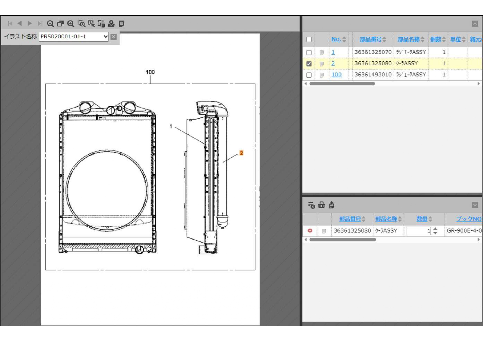The image size is (483, 341).
Task: Activate the region select pointer tool
Action: coord(91,24)
